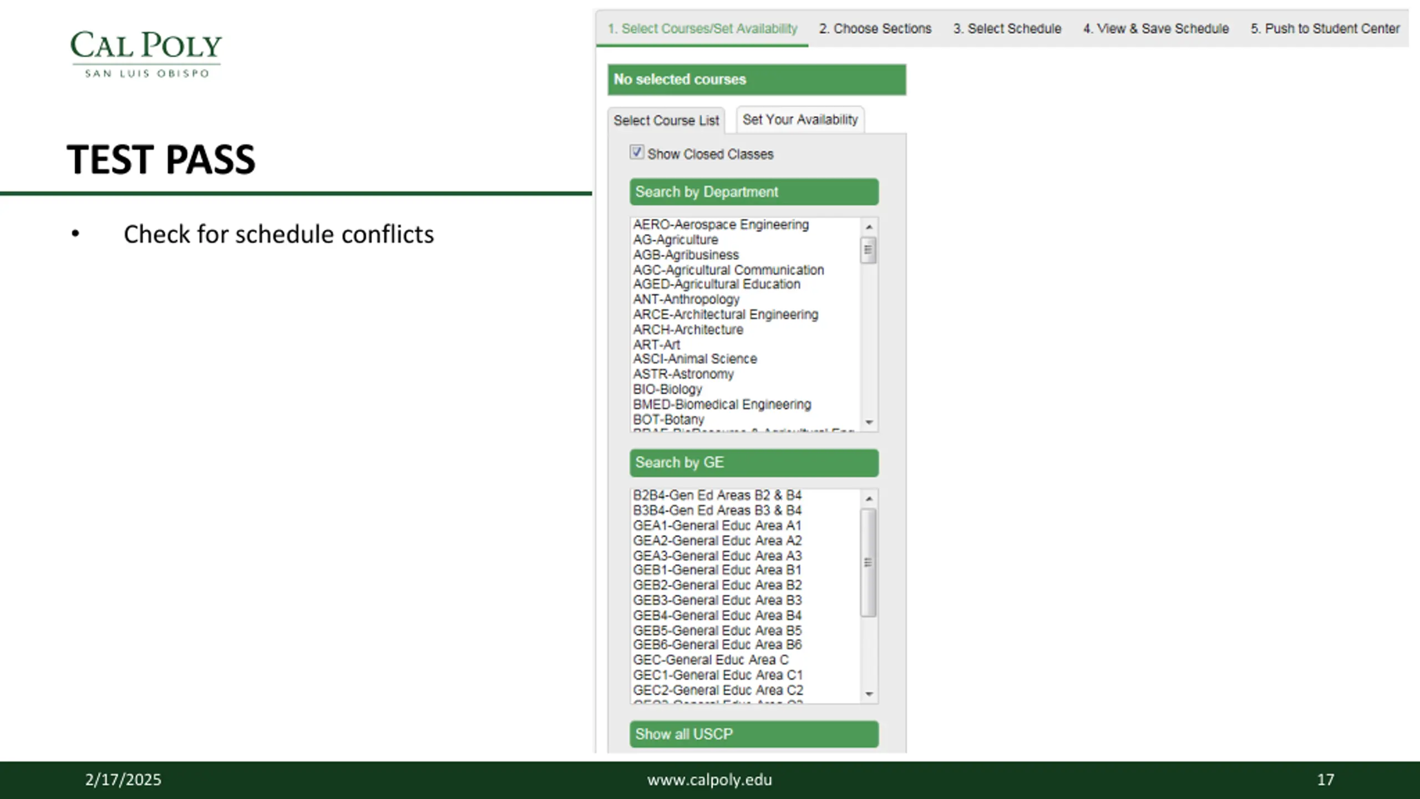Click GE list scroll-down arrow

[869, 694]
